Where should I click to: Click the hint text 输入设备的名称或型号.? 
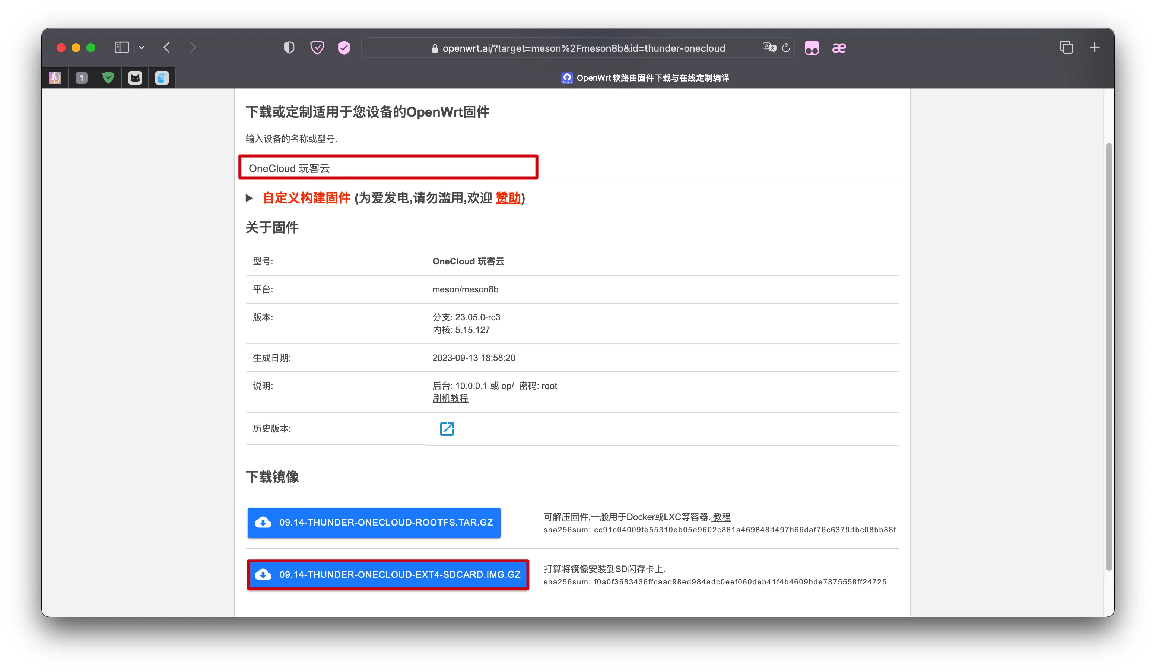point(291,139)
